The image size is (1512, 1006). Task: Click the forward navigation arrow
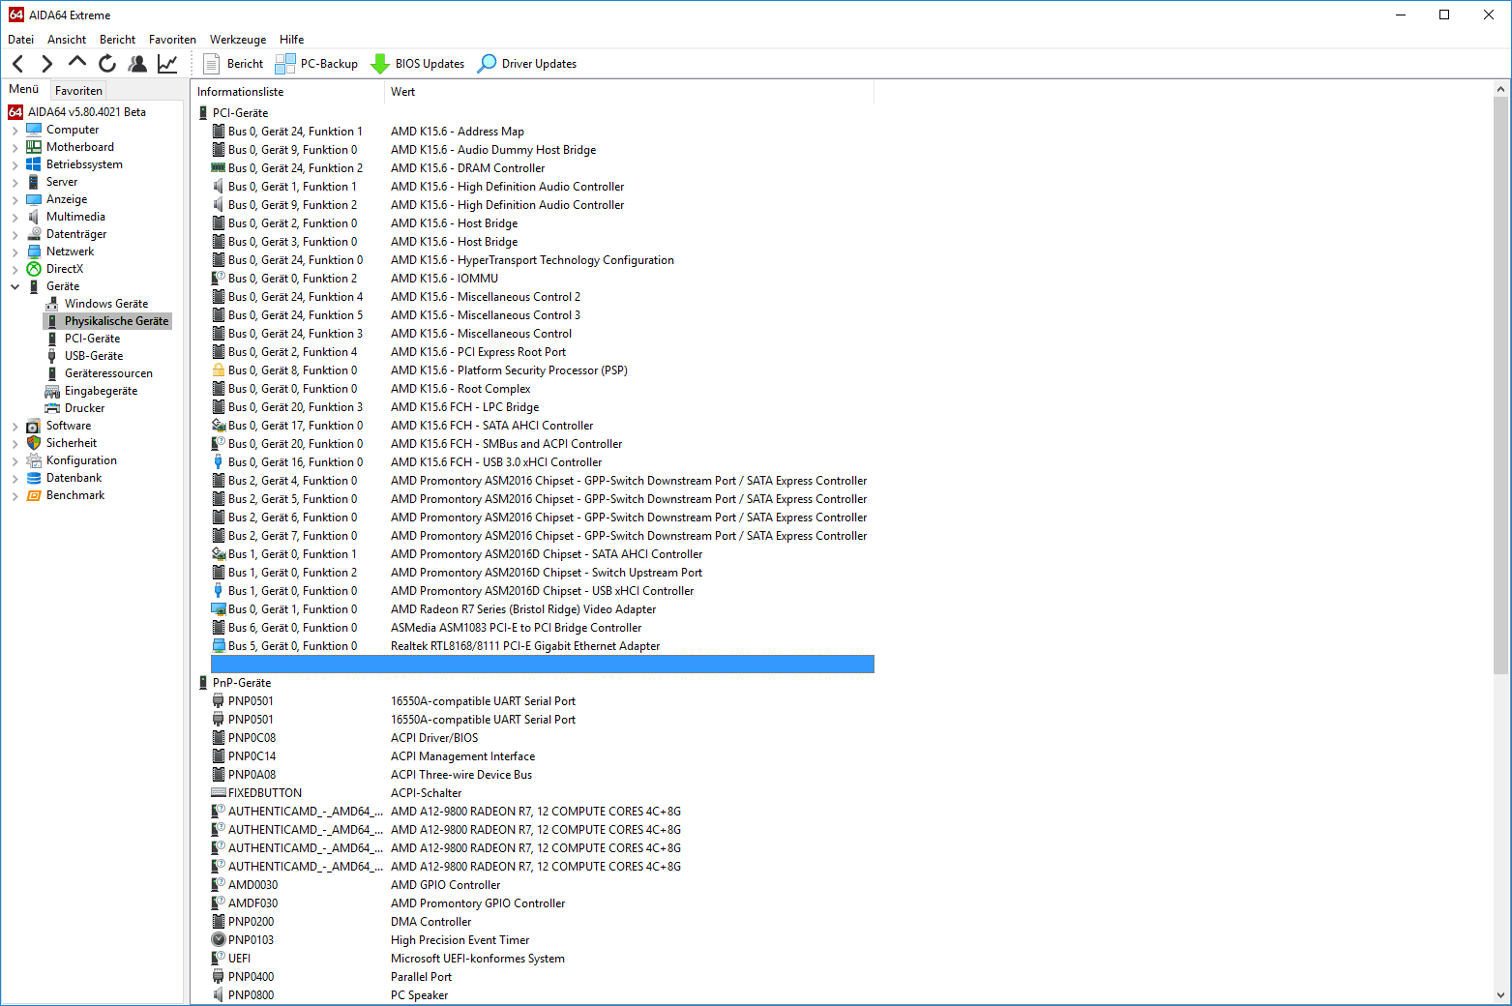click(x=46, y=64)
